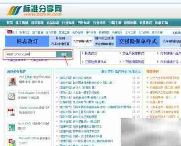
Task: Open 国外标准 in the navigation bar
Action: pyautogui.click(x=84, y=23)
